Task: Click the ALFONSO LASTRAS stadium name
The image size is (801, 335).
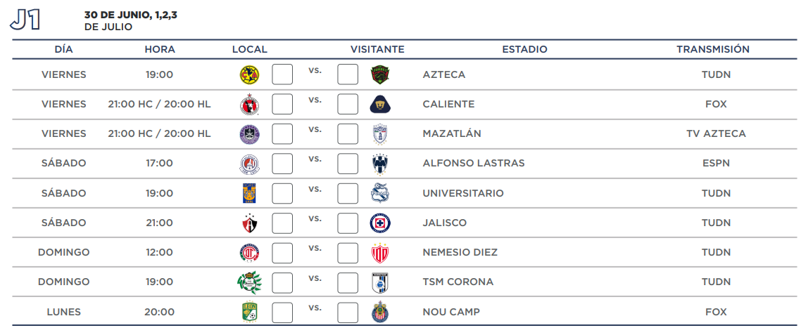Action: (x=473, y=164)
